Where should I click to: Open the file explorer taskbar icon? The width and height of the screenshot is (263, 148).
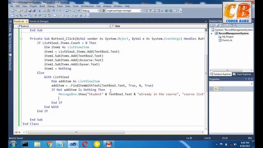tap(37, 144)
